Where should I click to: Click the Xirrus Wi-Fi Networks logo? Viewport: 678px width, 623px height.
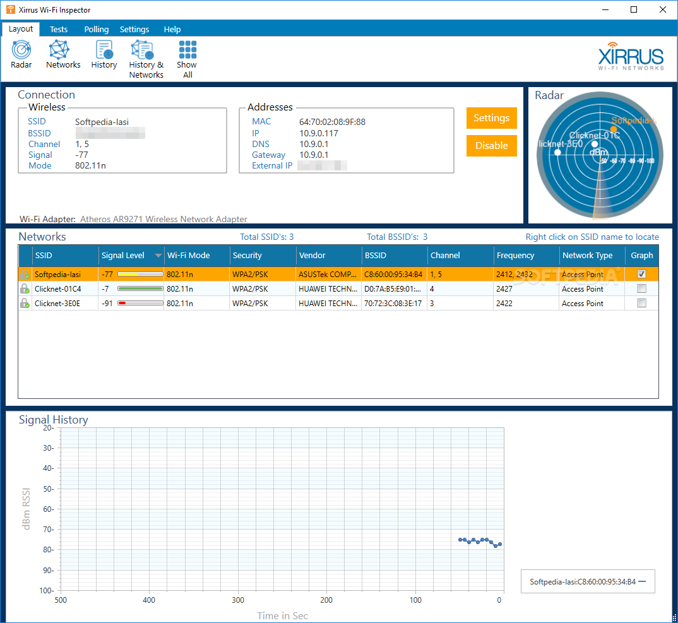631,56
